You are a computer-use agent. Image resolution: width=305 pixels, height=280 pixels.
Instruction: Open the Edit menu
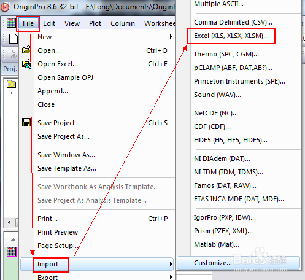49,23
